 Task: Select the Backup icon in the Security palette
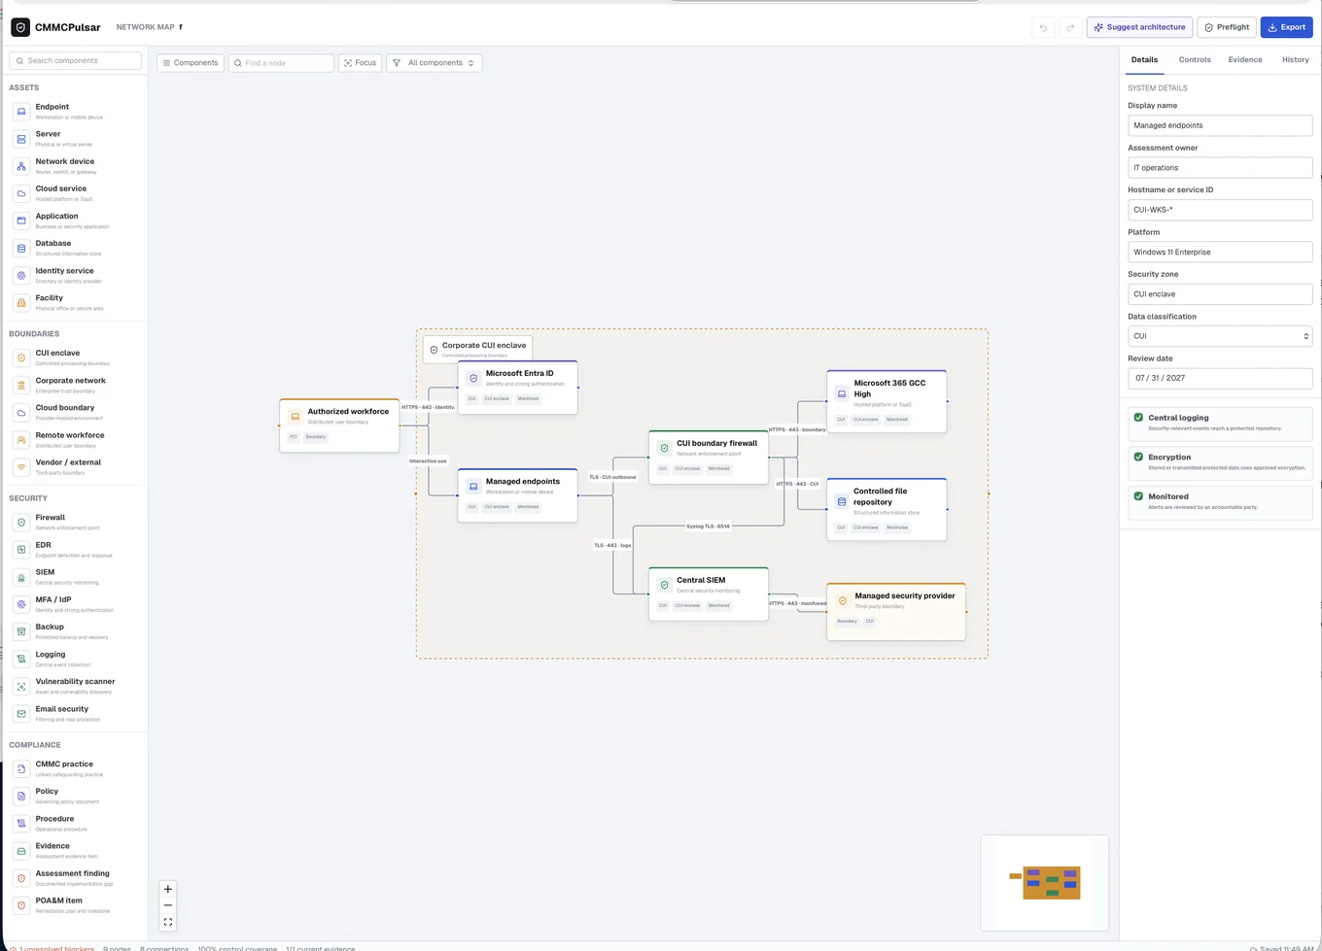point(21,631)
